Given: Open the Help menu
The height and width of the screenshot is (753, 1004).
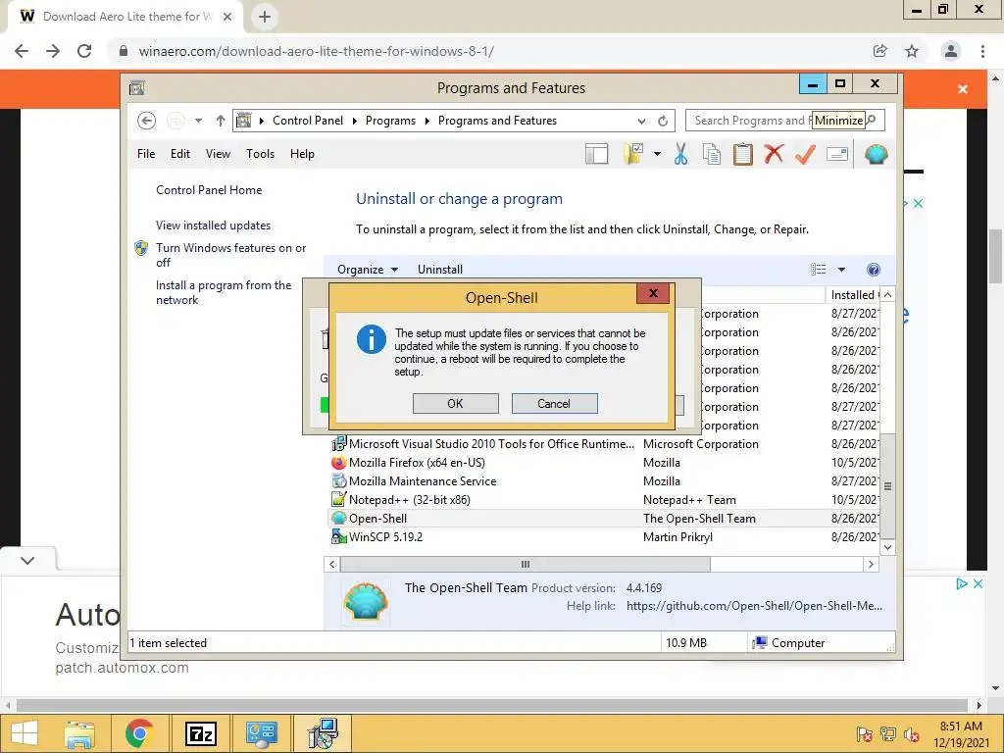Looking at the screenshot, I should 302,154.
